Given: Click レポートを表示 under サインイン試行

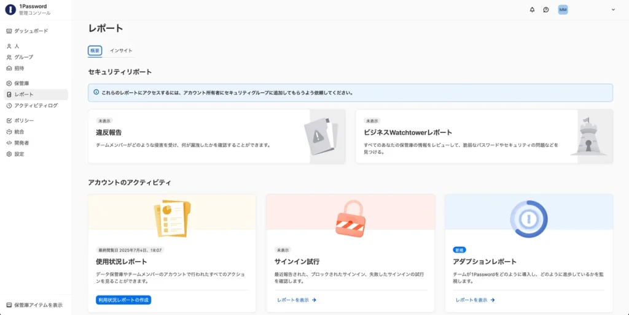Looking at the screenshot, I should [296, 300].
